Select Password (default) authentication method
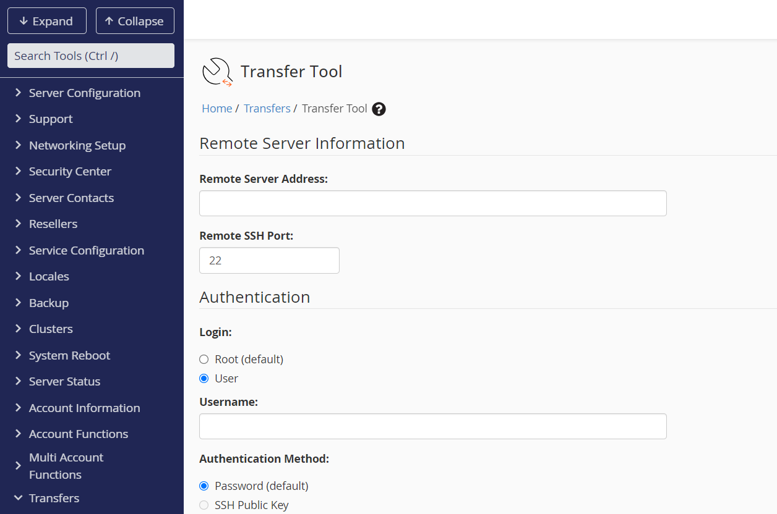The image size is (777, 514). point(204,486)
